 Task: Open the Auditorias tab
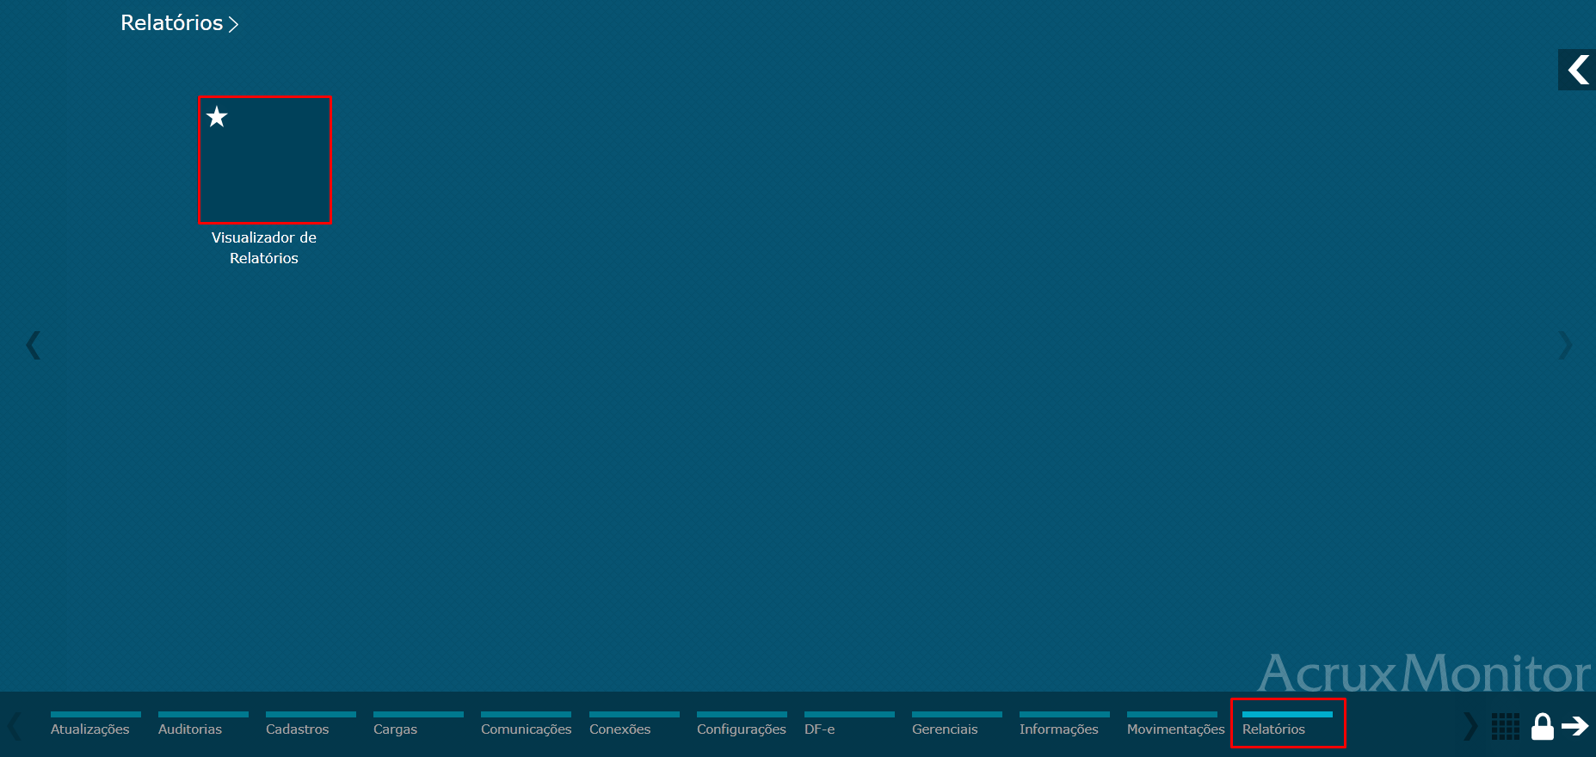click(x=203, y=723)
